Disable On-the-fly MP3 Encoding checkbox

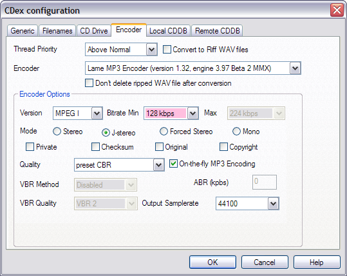[x=173, y=164]
